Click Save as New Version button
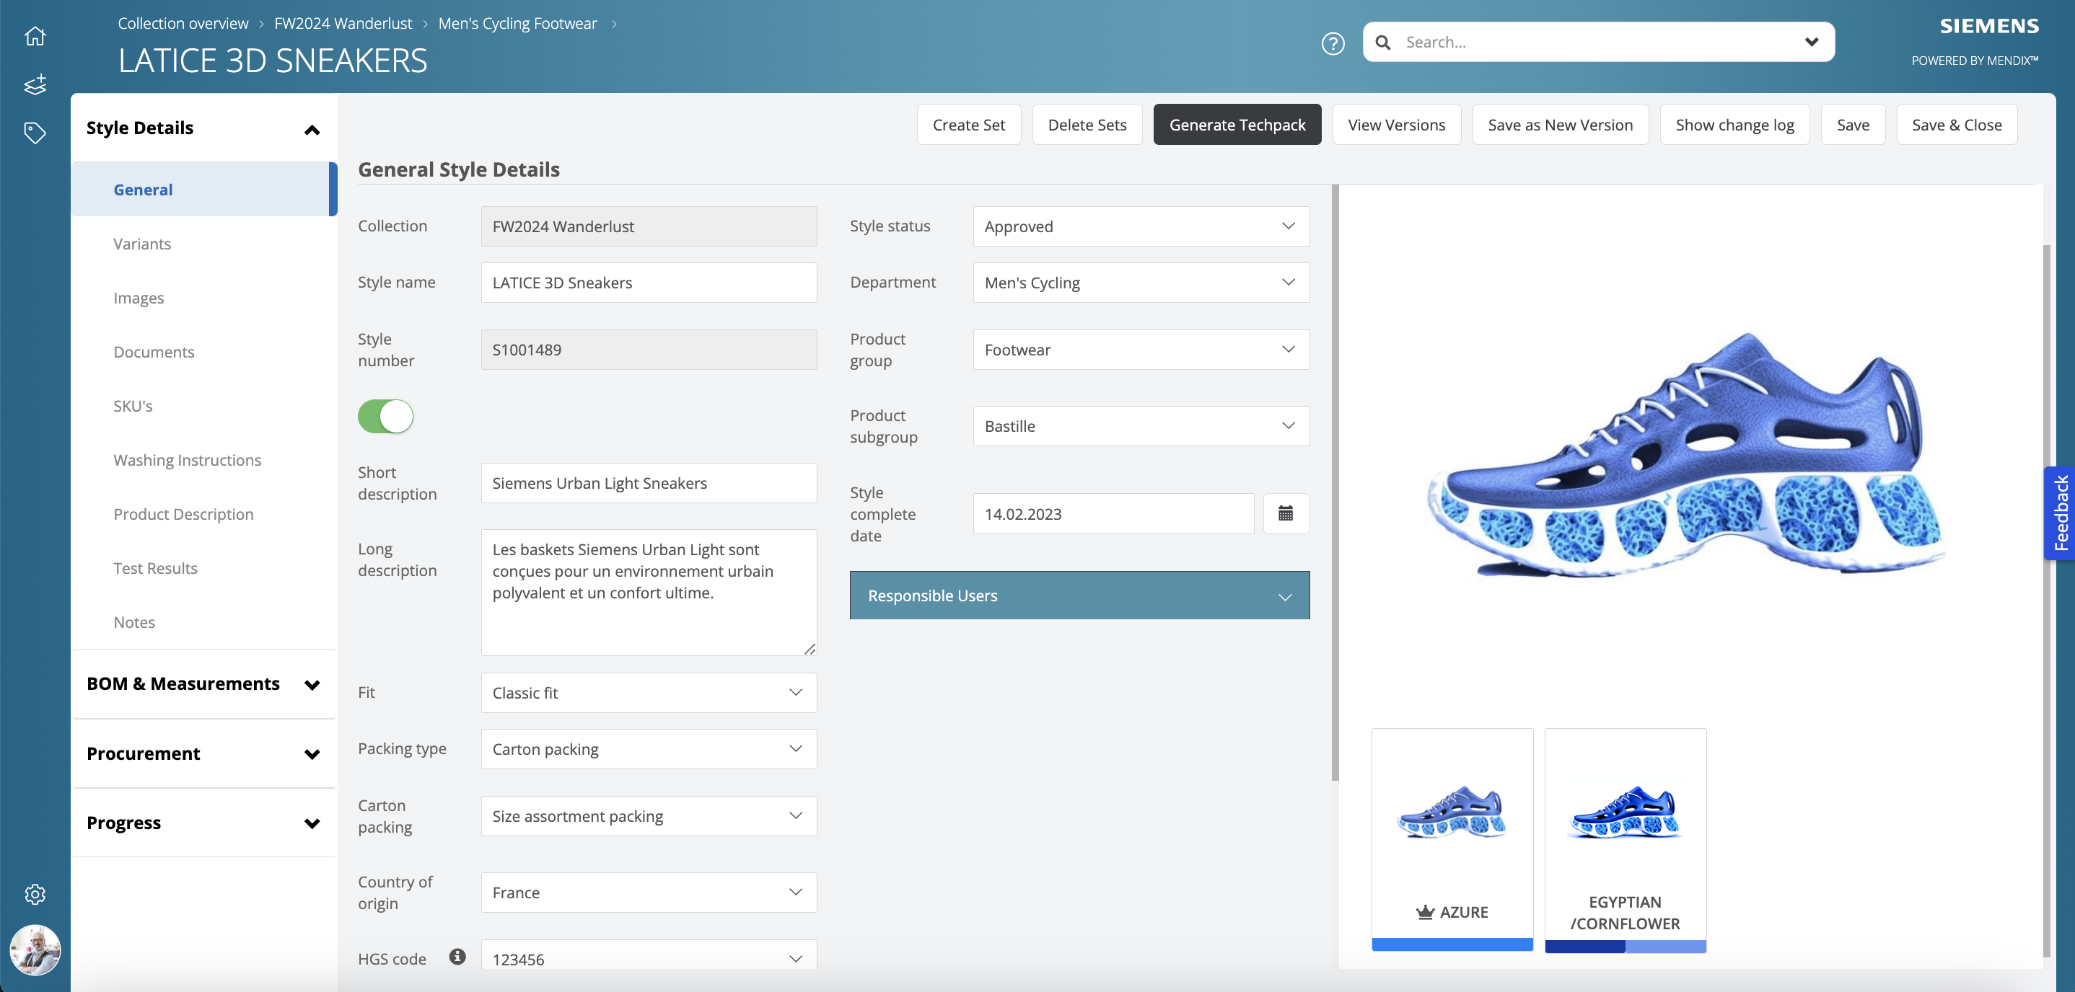2075x992 pixels. click(1559, 124)
